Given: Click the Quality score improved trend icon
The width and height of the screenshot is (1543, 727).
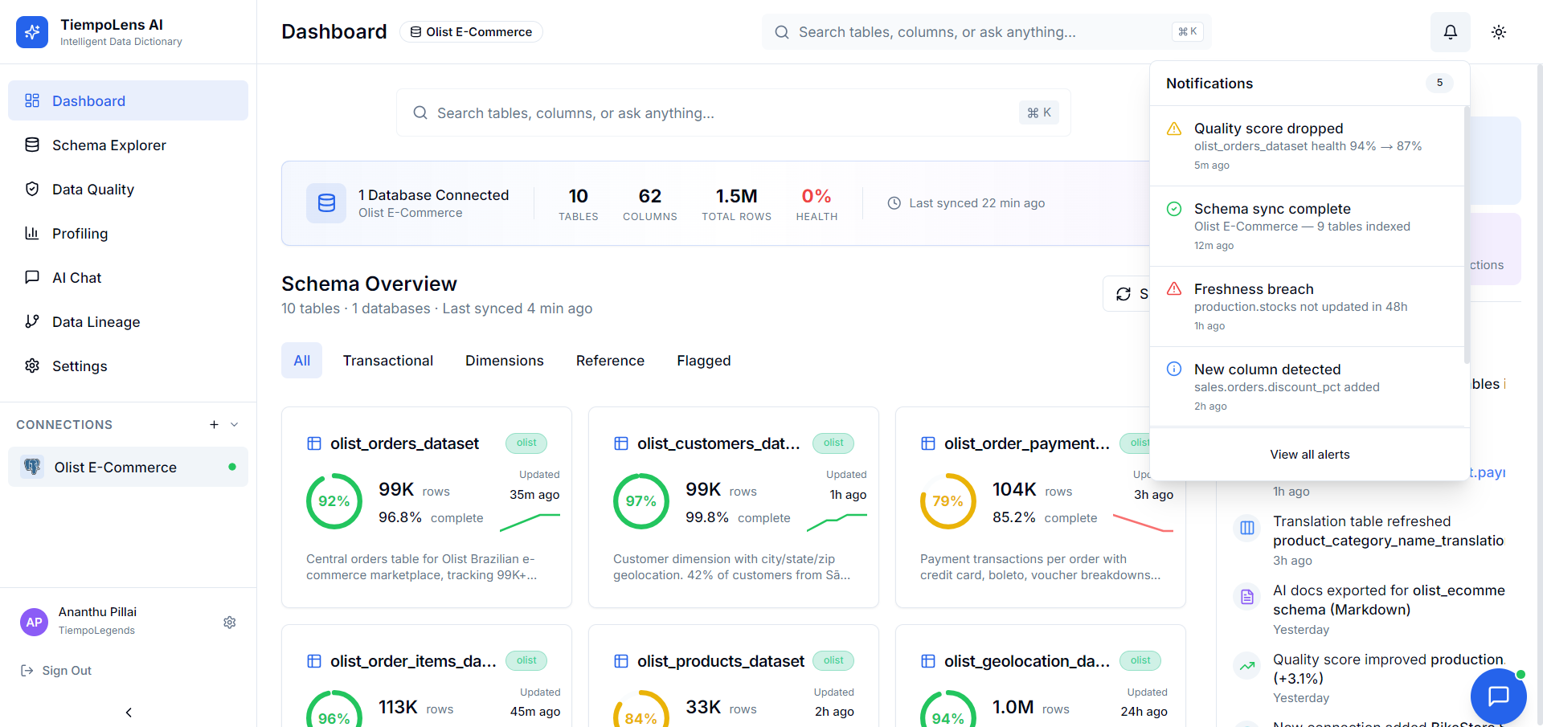Looking at the screenshot, I should pyautogui.click(x=1247, y=666).
